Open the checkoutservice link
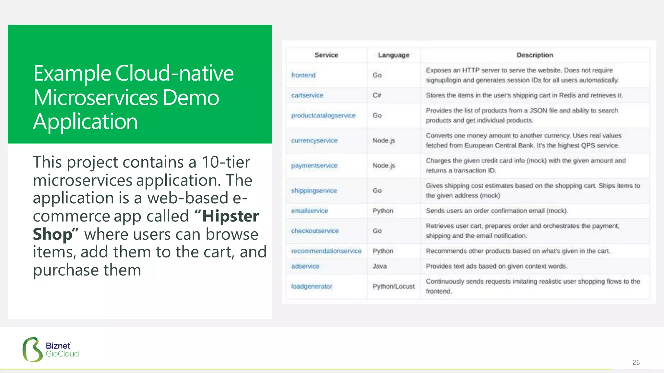Image resolution: width=664 pixels, height=373 pixels. [x=315, y=231]
